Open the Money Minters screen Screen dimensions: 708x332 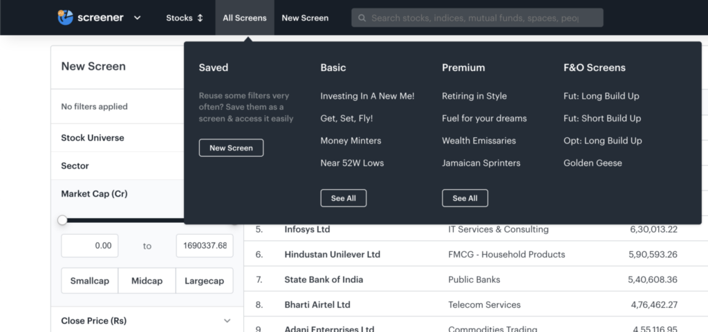click(x=351, y=141)
